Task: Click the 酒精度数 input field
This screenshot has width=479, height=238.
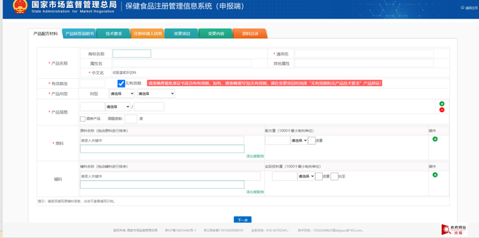Action: [131, 118]
